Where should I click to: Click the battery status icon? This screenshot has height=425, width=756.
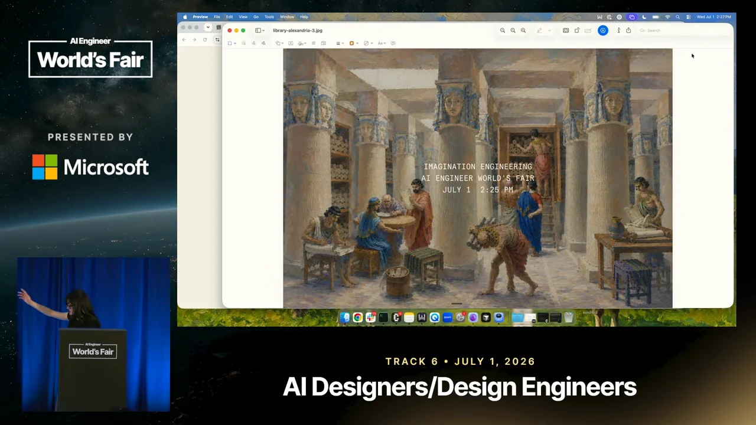[656, 17]
